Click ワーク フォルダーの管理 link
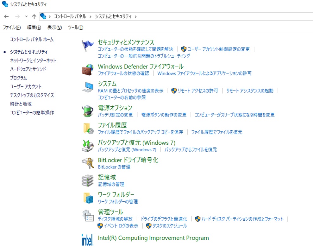Image resolution: width=313 pixels, height=252 pixels. (x=118, y=201)
